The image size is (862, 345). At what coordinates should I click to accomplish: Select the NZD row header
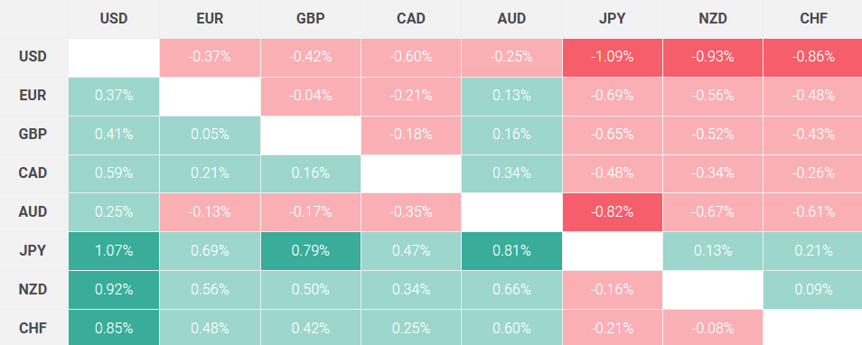pyautogui.click(x=34, y=290)
